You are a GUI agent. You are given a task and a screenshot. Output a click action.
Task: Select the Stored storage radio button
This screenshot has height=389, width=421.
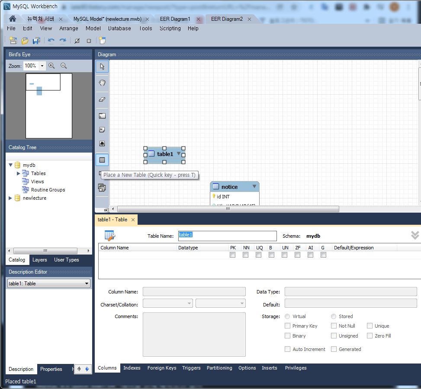point(334,316)
